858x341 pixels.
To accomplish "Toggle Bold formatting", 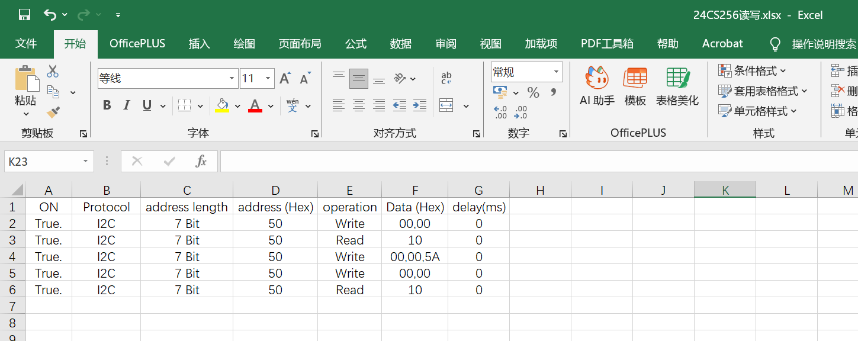I will click(107, 105).
